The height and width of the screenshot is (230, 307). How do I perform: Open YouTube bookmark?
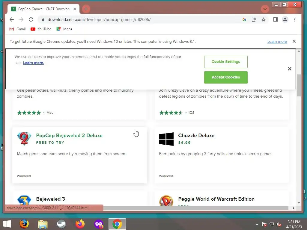[x=41, y=29]
